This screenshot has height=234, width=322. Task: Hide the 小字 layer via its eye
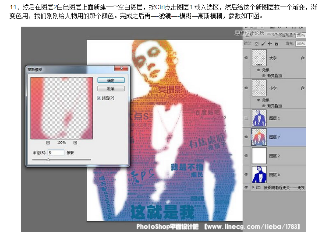click(246, 88)
